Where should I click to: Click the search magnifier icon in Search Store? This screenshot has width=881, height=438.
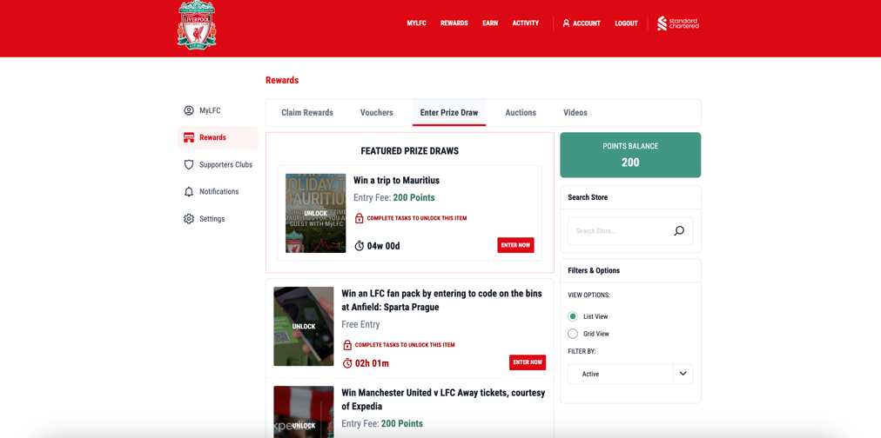click(x=679, y=231)
